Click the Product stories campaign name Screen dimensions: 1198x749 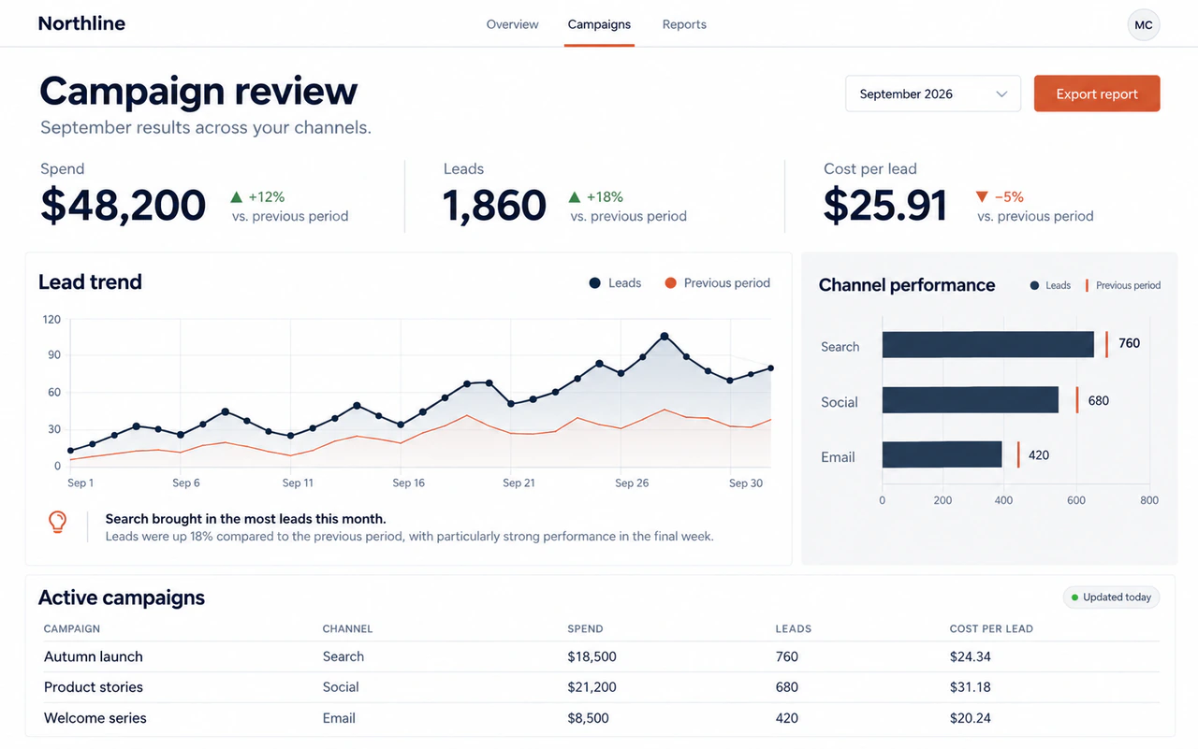(94, 687)
